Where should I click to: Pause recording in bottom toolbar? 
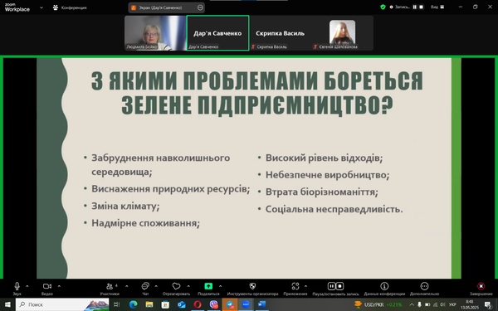[331, 286]
